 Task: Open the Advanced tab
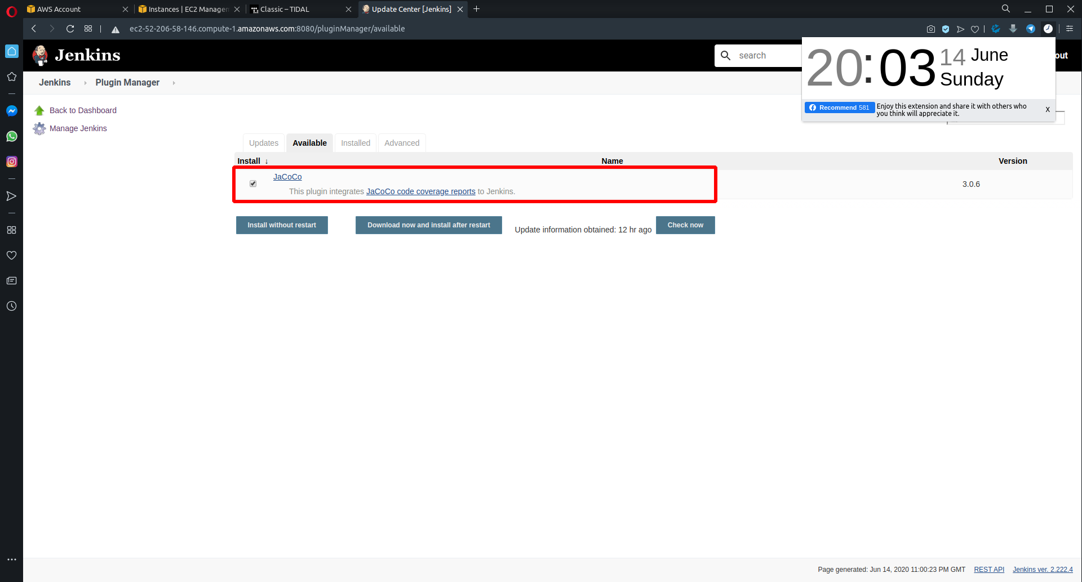click(x=402, y=143)
